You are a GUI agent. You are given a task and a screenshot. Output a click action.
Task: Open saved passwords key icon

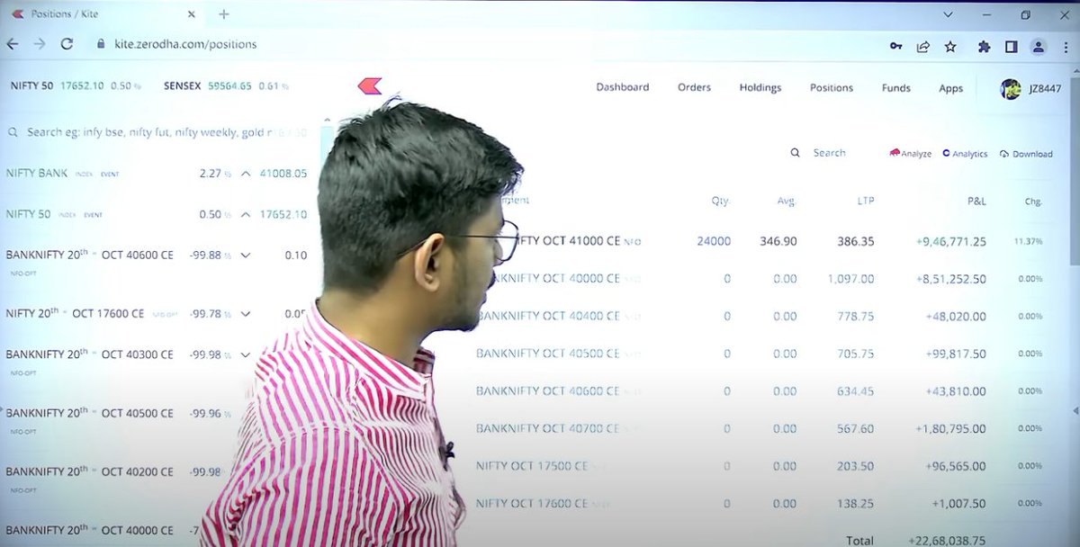896,46
